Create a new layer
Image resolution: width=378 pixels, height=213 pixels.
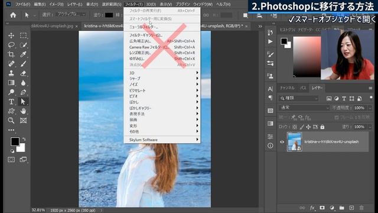tap(352, 208)
